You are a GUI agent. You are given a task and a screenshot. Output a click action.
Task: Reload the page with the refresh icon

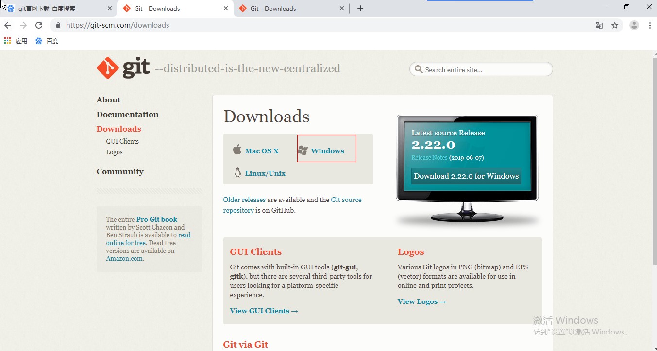pos(39,25)
